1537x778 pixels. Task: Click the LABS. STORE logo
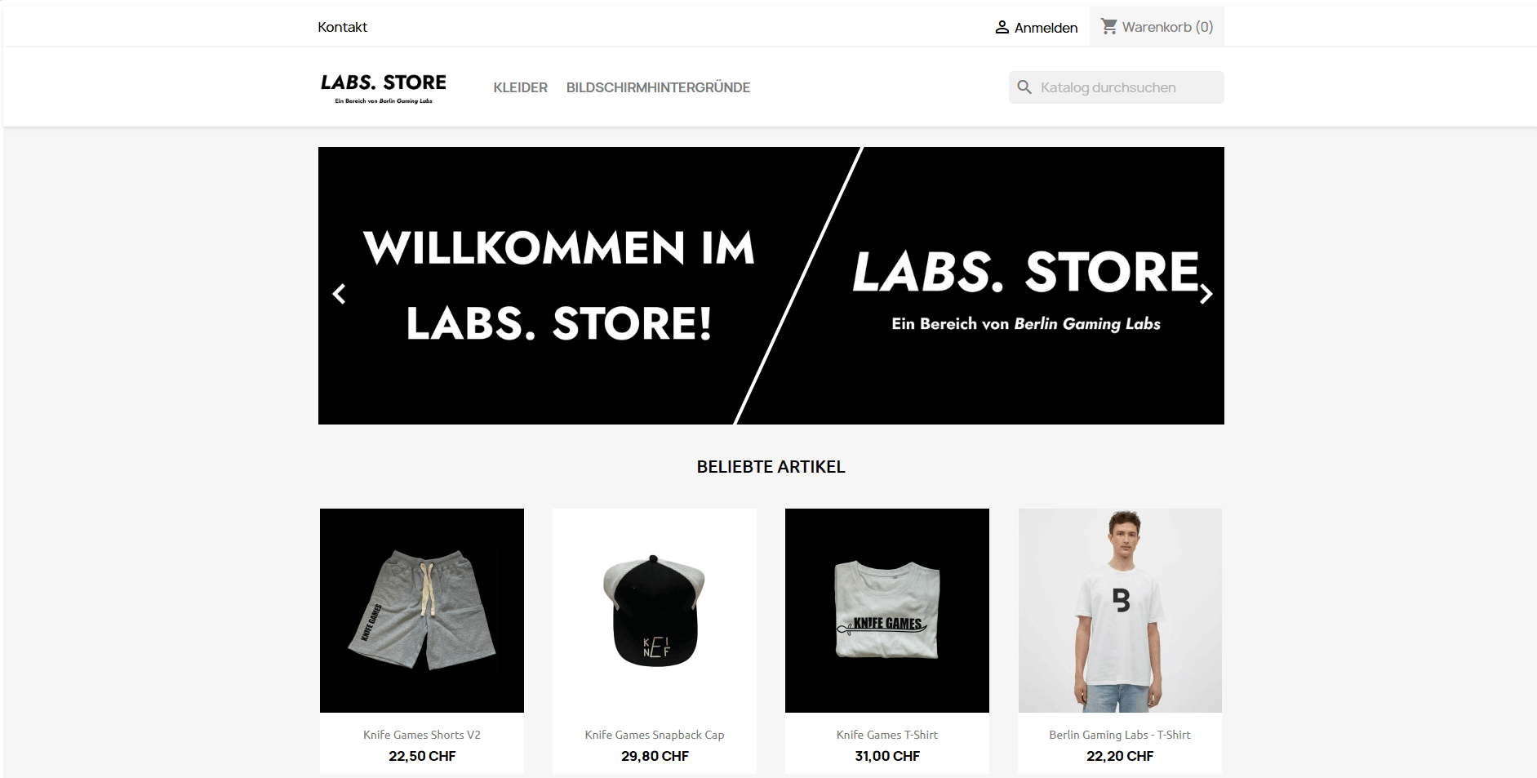click(384, 87)
